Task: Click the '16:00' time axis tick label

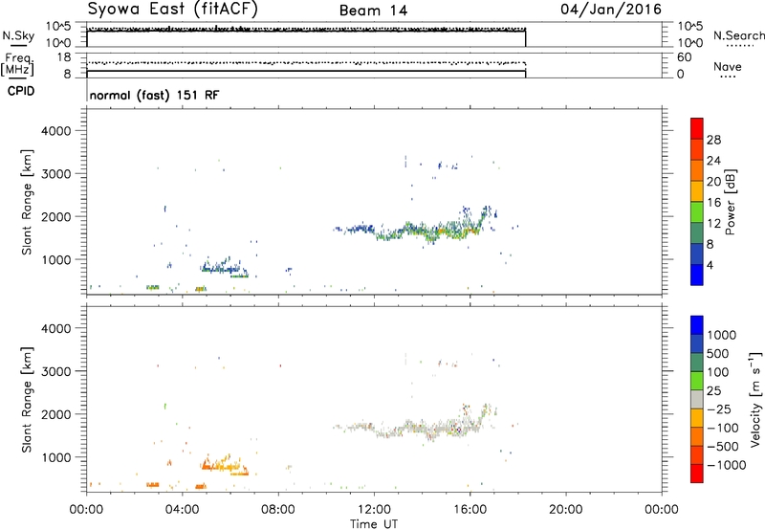Action: tap(470, 510)
